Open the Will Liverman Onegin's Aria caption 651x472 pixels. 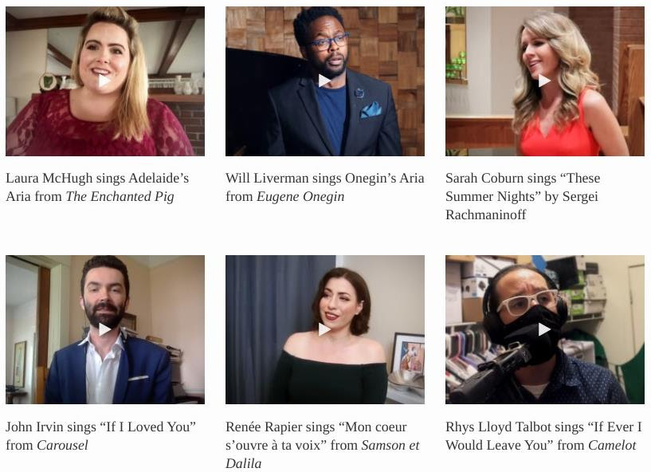(x=324, y=187)
